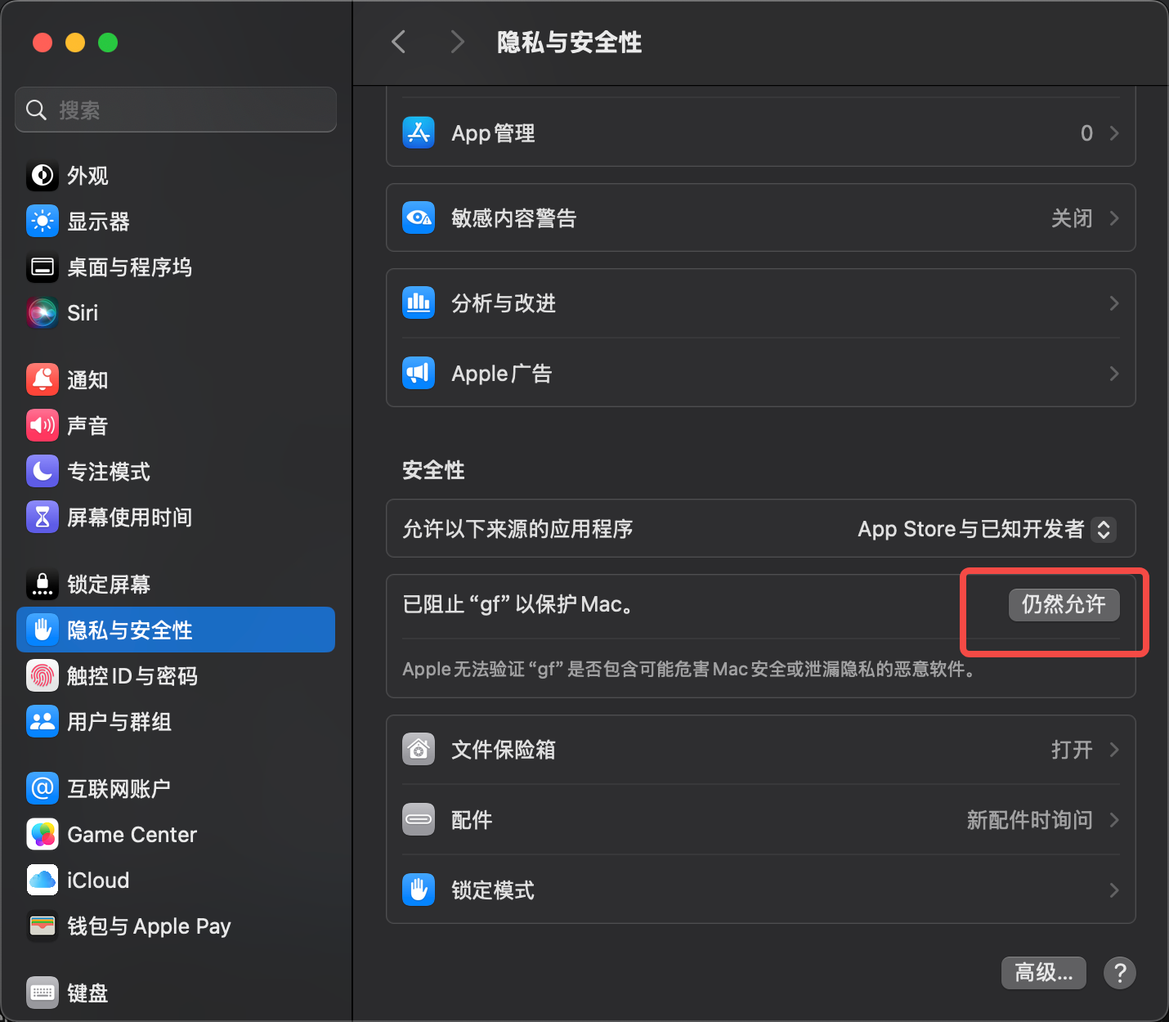Click the 安全性 section heading
The height and width of the screenshot is (1022, 1169).
433,470
